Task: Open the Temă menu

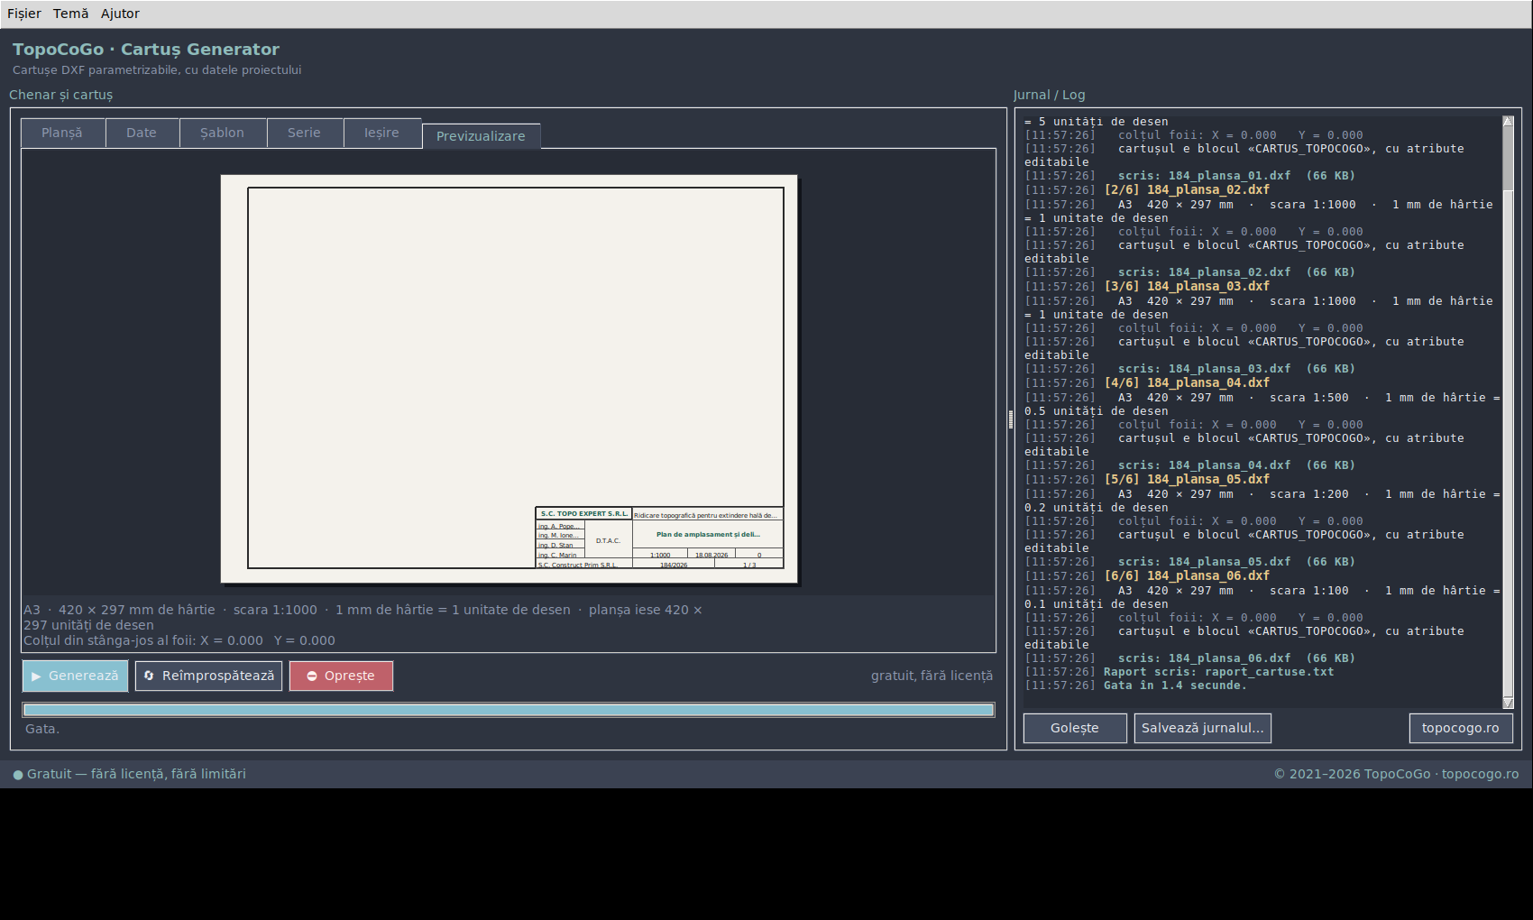Action: 70,14
